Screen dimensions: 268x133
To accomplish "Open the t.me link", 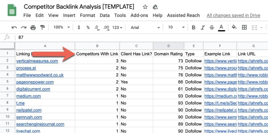I will (x=20, y=103).
